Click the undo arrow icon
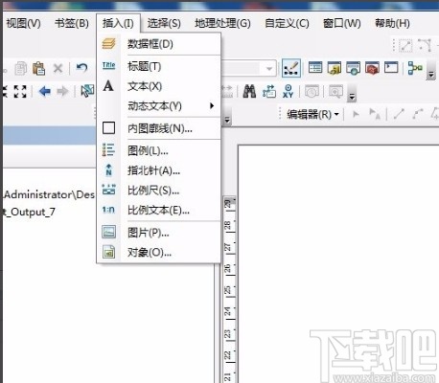439x383 pixels. point(81,67)
